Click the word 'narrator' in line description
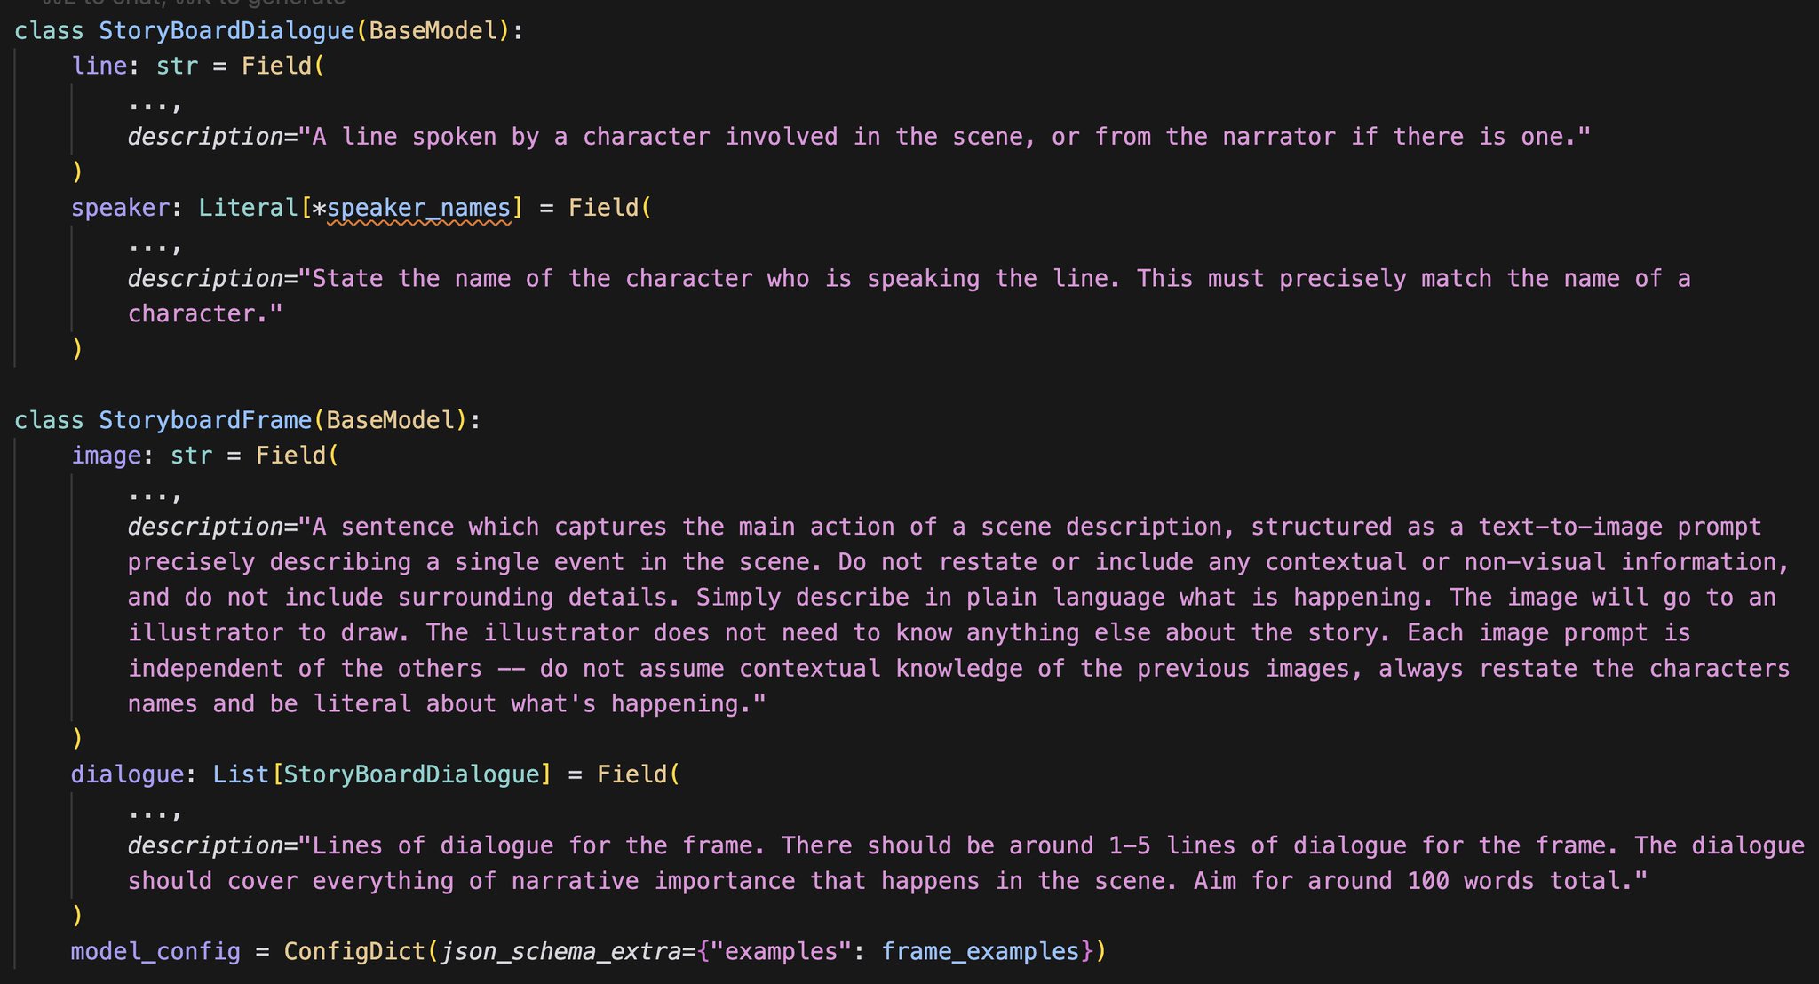This screenshot has height=984, width=1819. [1279, 137]
